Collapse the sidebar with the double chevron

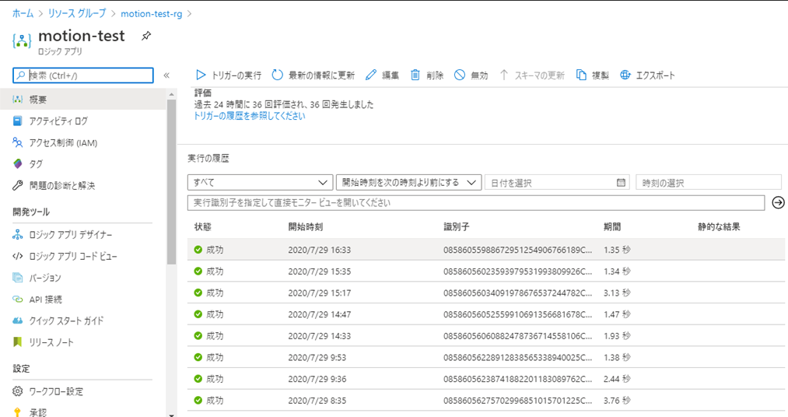click(x=166, y=75)
